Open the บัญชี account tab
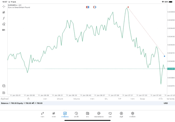 click(x=121, y=114)
